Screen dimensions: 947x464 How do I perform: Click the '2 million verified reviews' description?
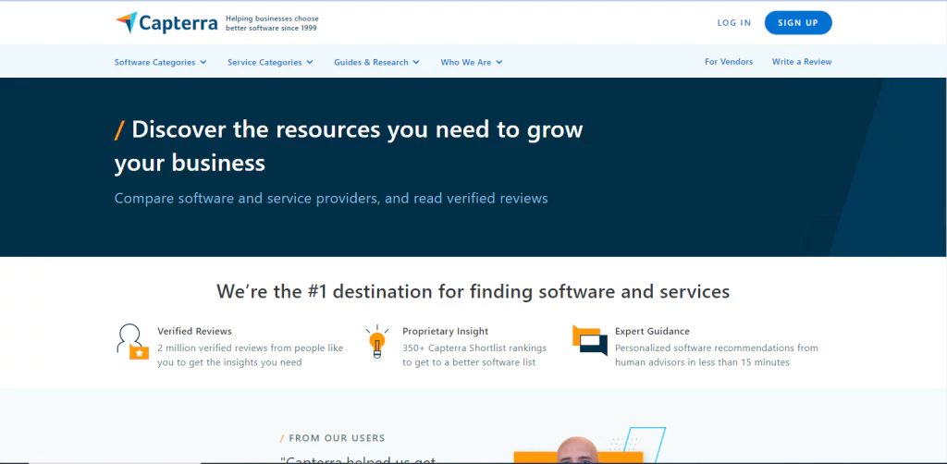[250, 355]
